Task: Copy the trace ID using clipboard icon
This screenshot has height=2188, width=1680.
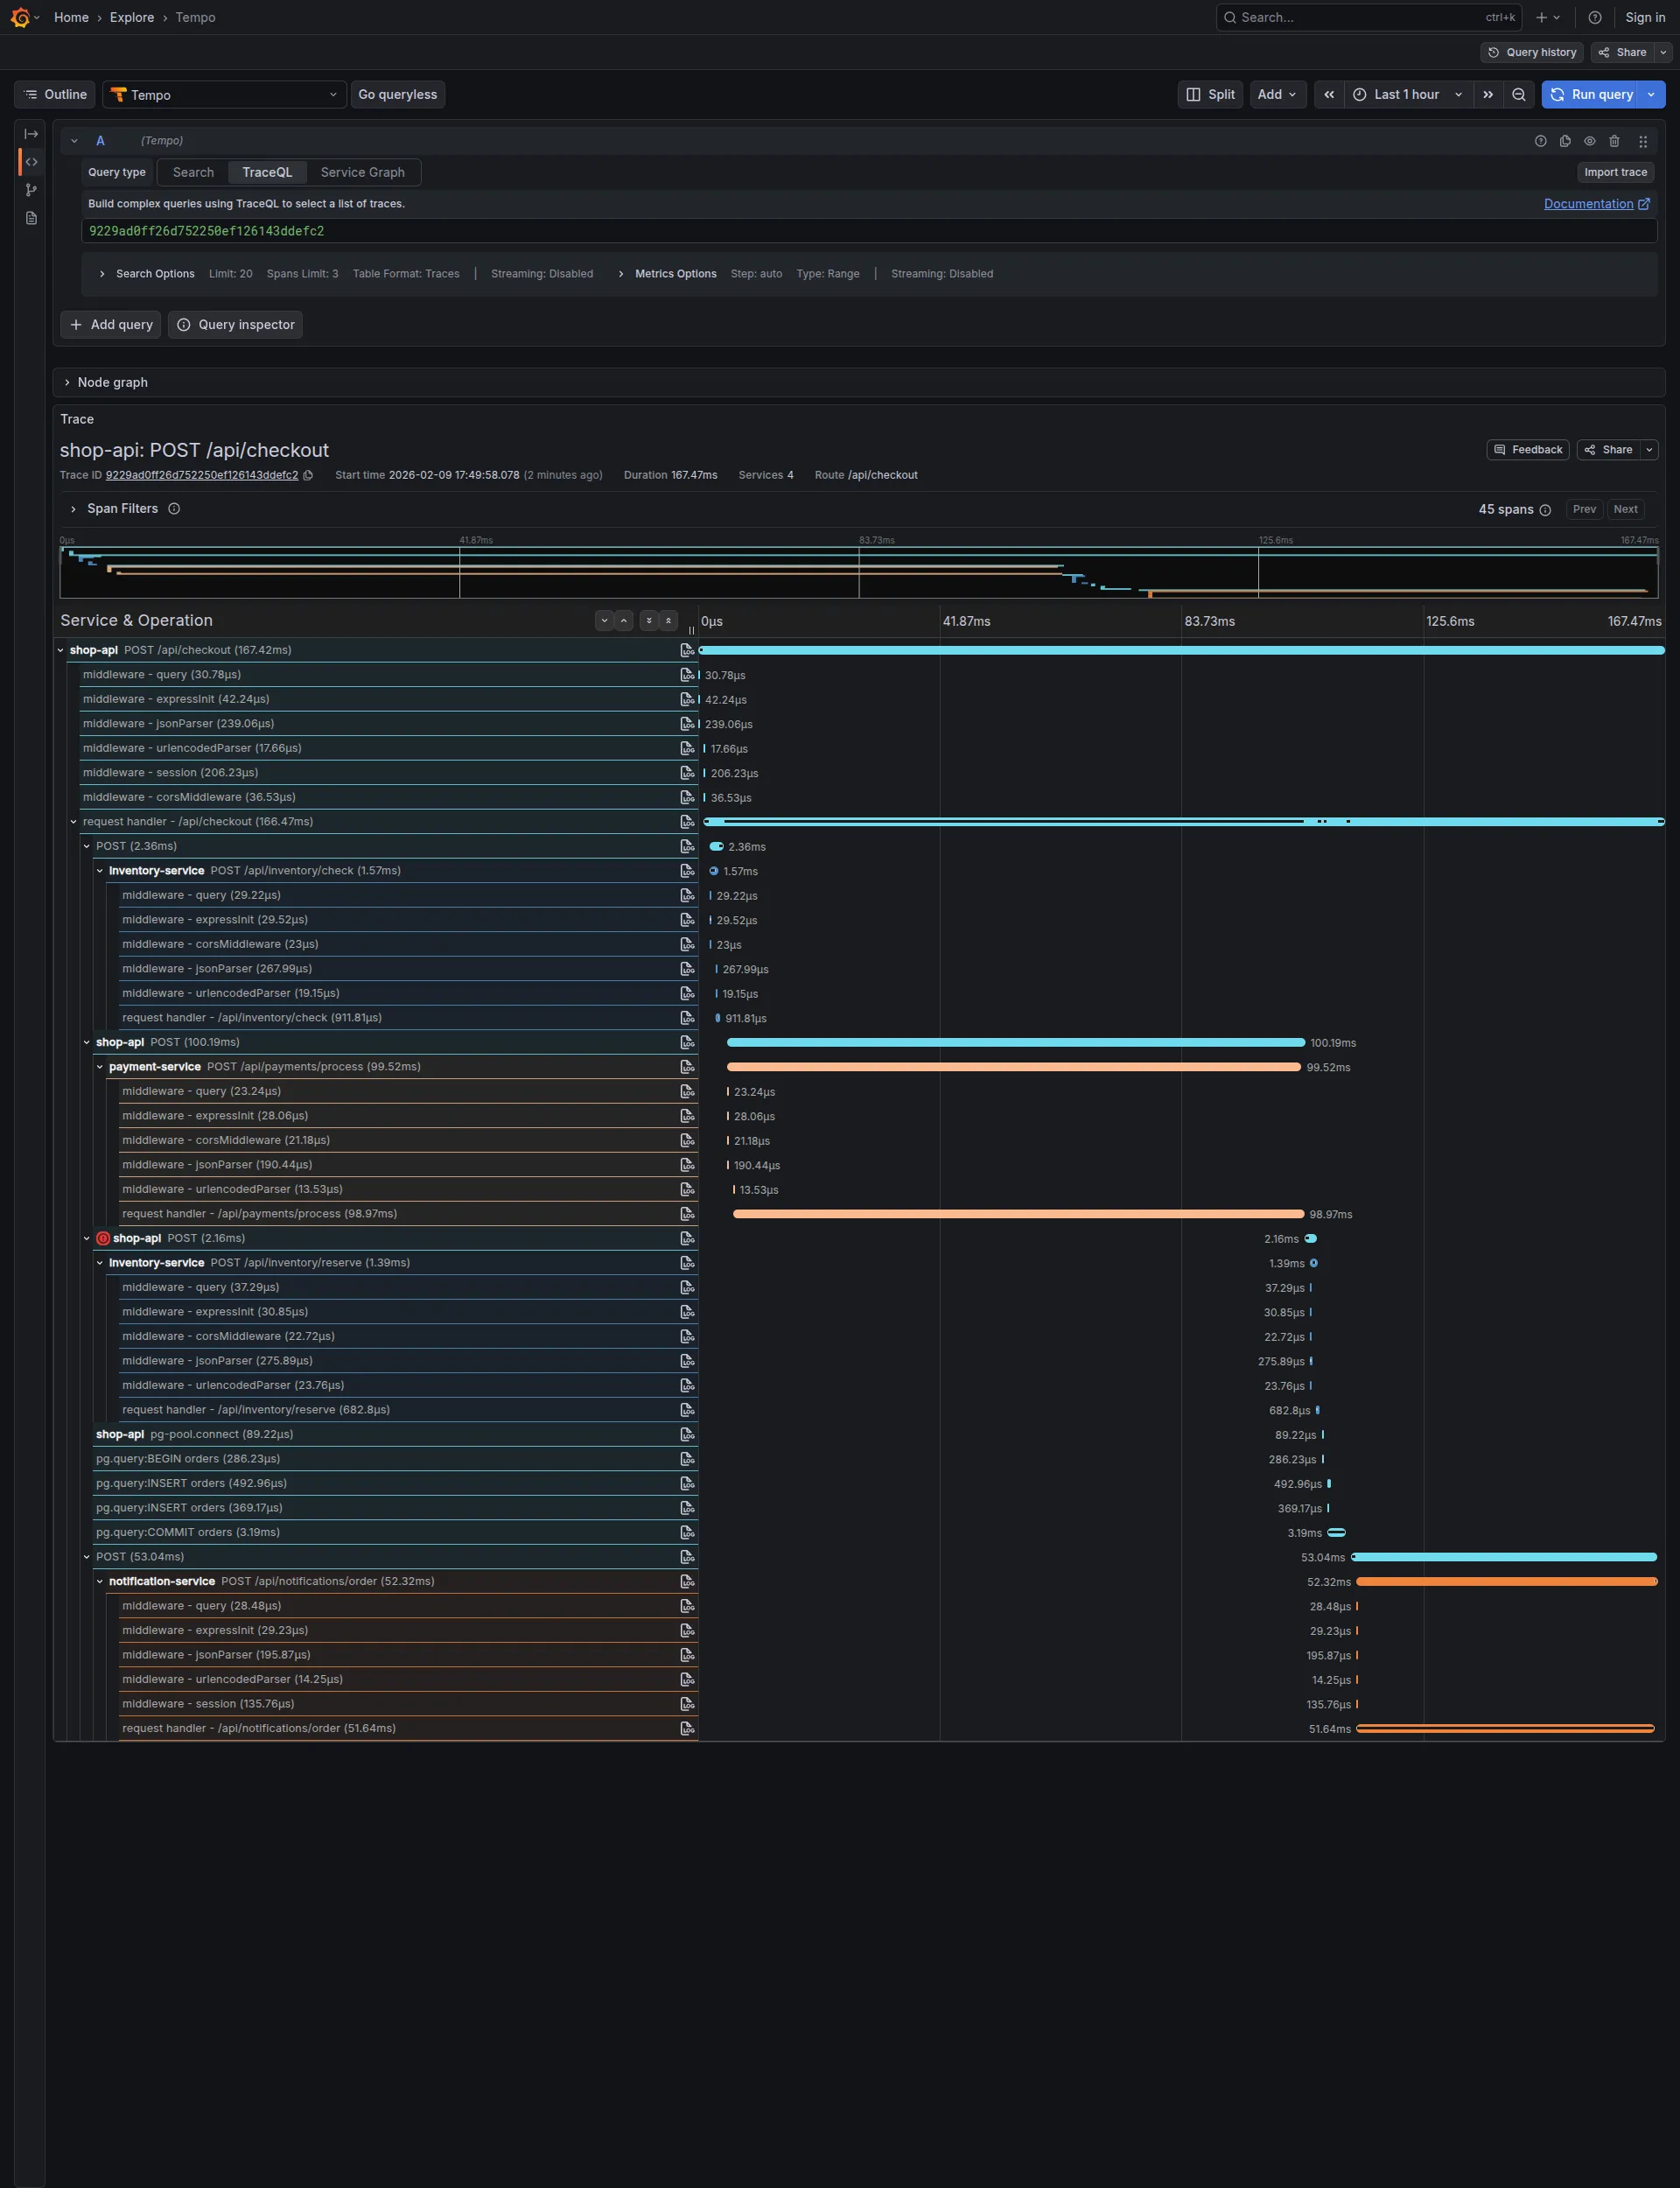Action: click(x=308, y=475)
